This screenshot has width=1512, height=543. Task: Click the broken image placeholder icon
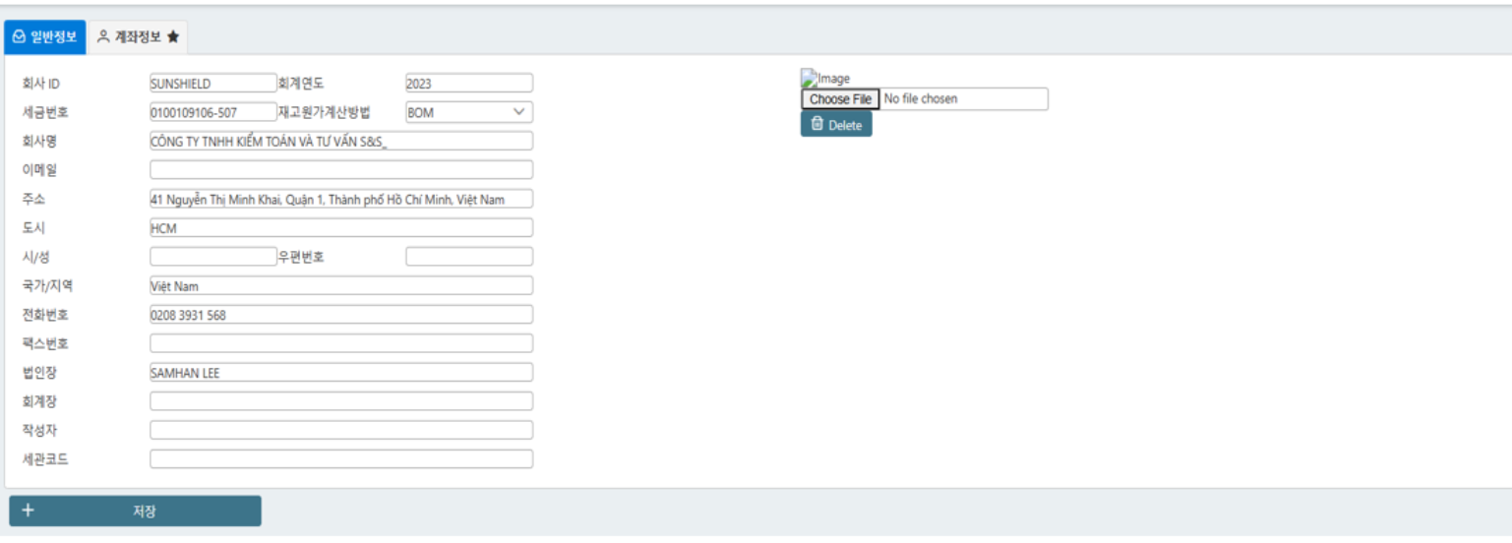pyautogui.click(x=809, y=78)
